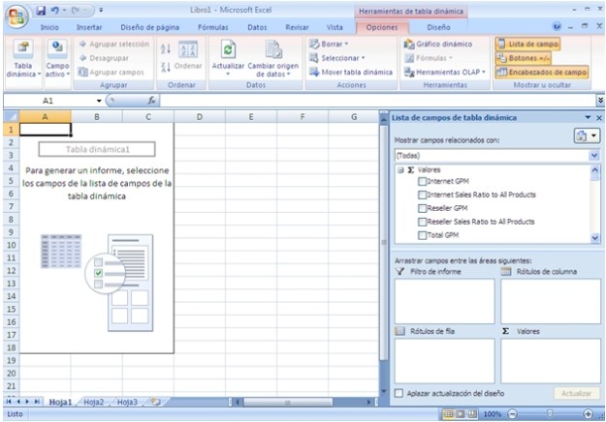Click Actualizar refresh icon in Datos group
This screenshot has height=422, width=606.
(228, 50)
